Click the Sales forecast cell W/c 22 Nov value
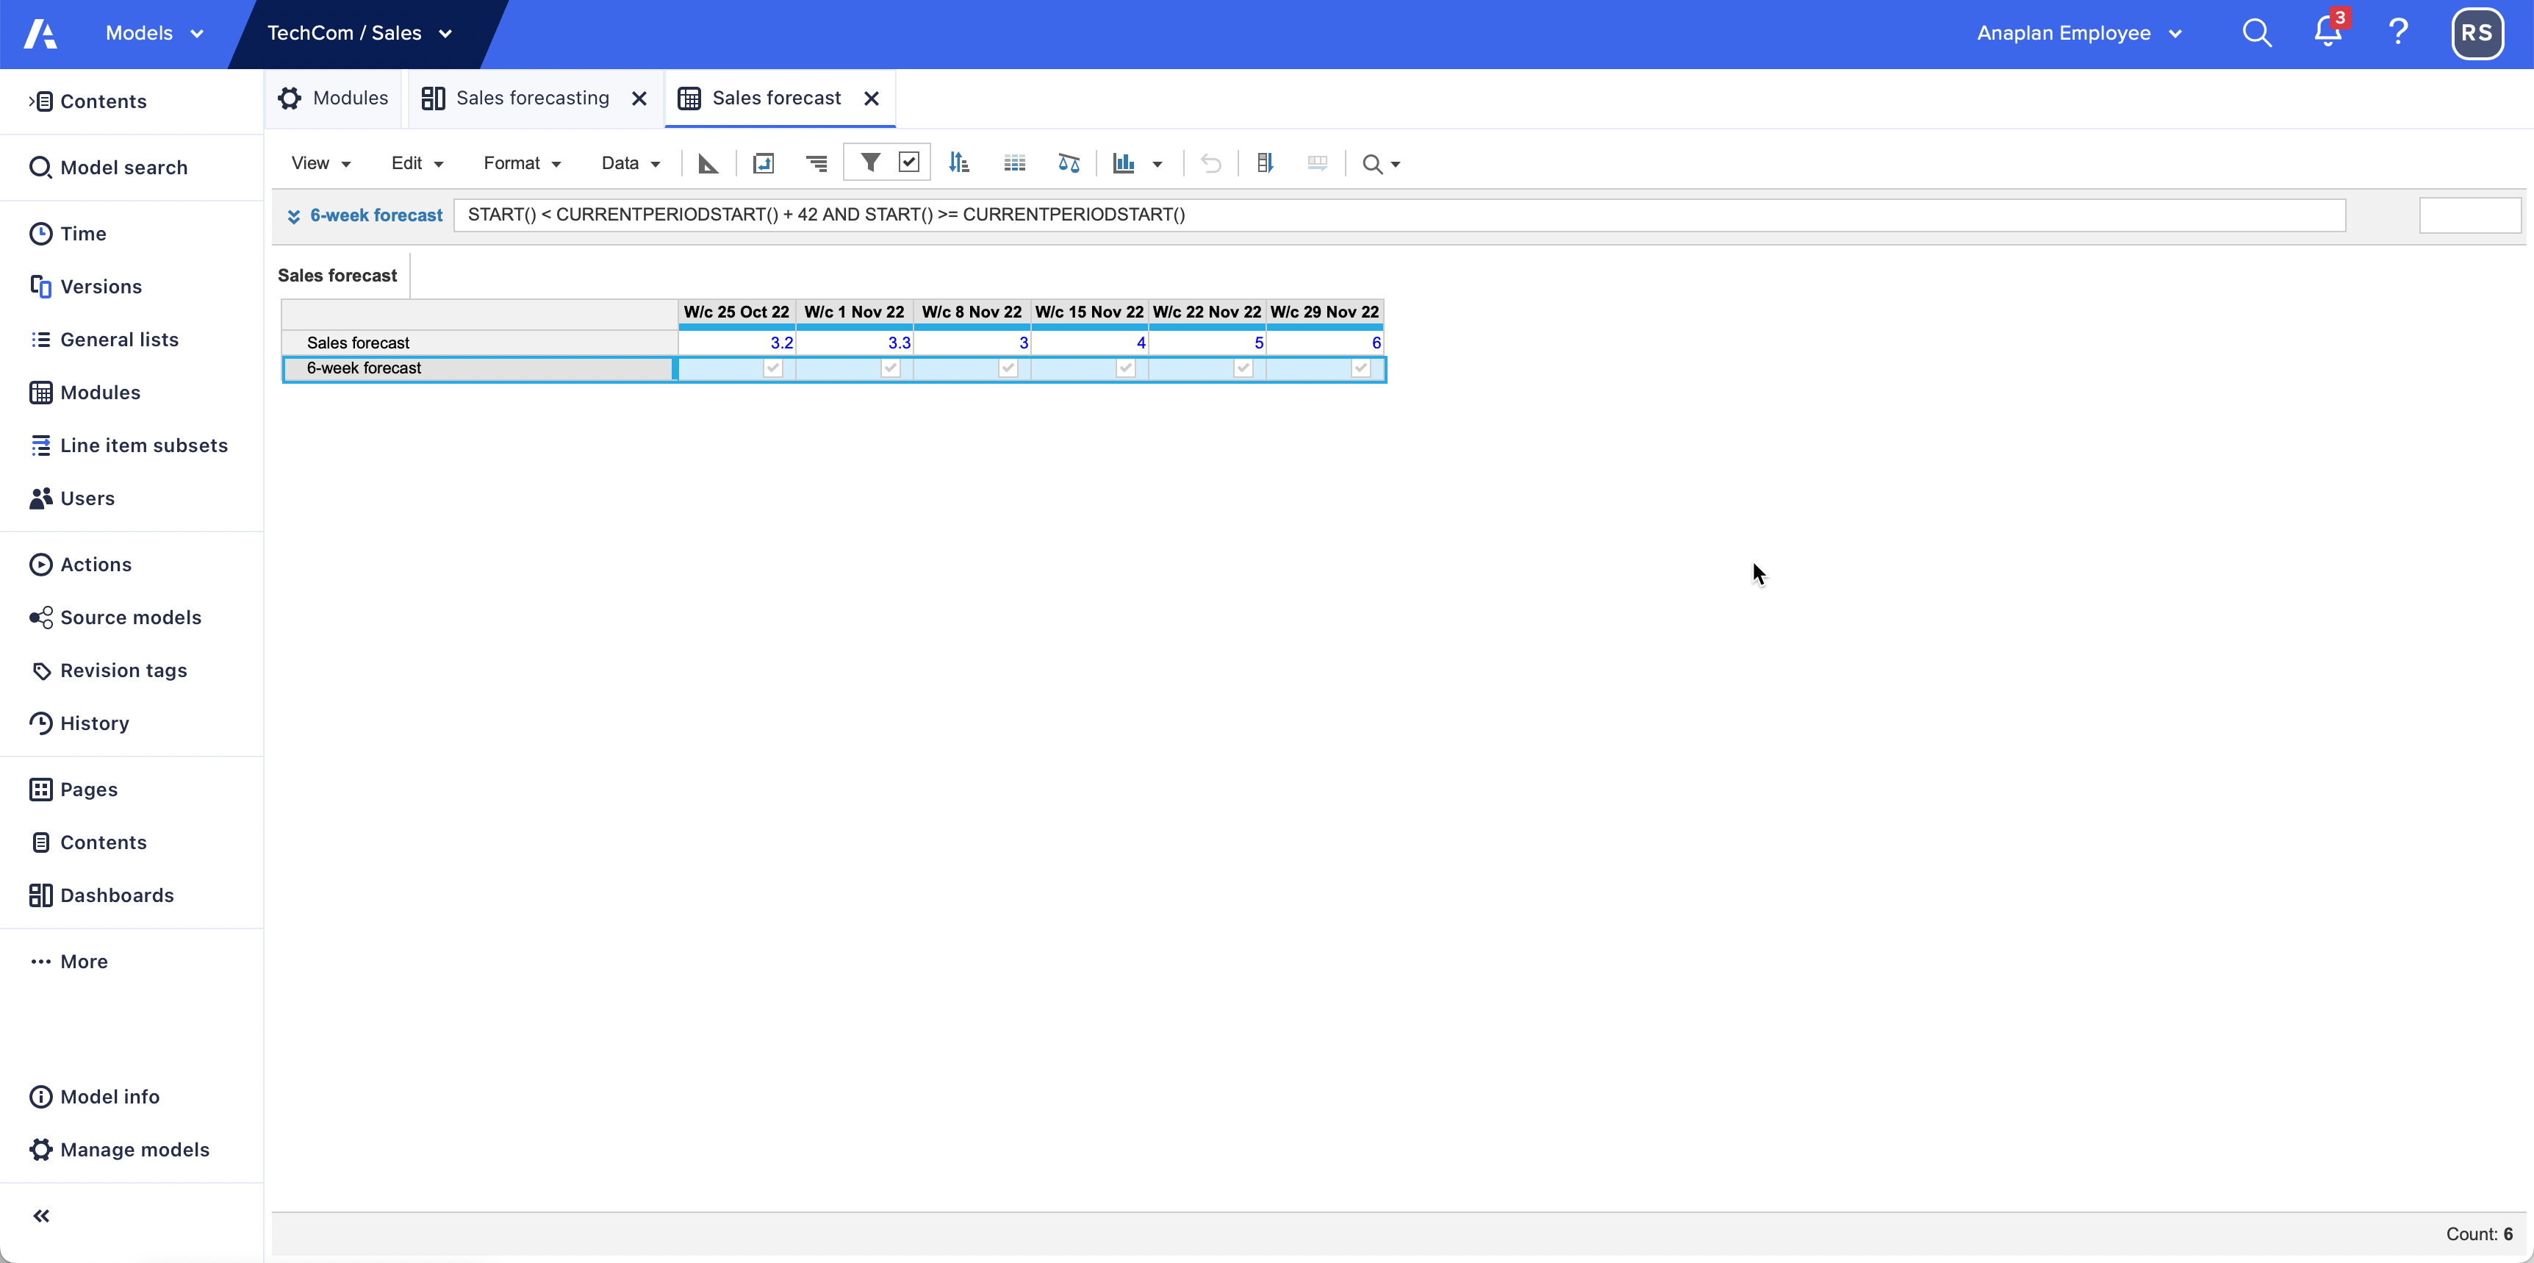2534x1263 pixels. [1209, 343]
